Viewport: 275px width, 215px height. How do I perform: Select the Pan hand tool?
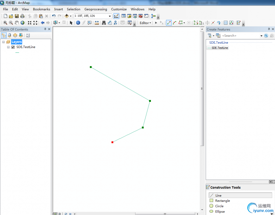click(17, 23)
